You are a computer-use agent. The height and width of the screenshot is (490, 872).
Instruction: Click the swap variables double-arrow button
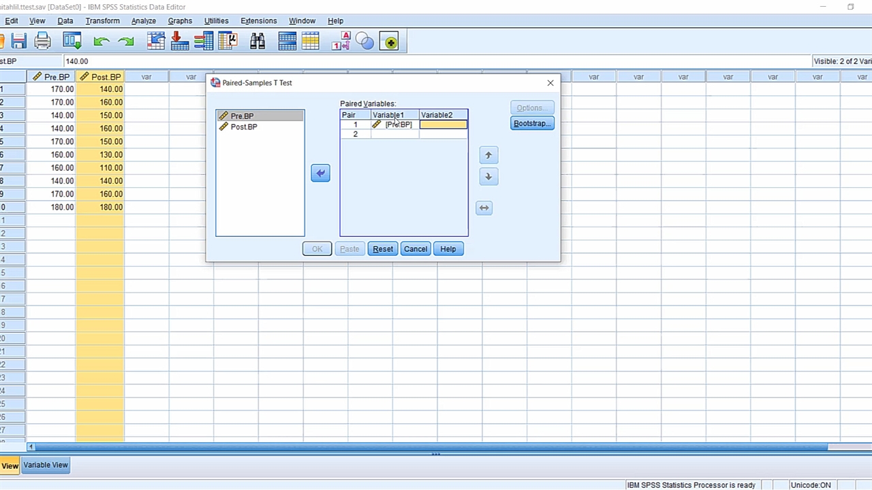tap(484, 208)
